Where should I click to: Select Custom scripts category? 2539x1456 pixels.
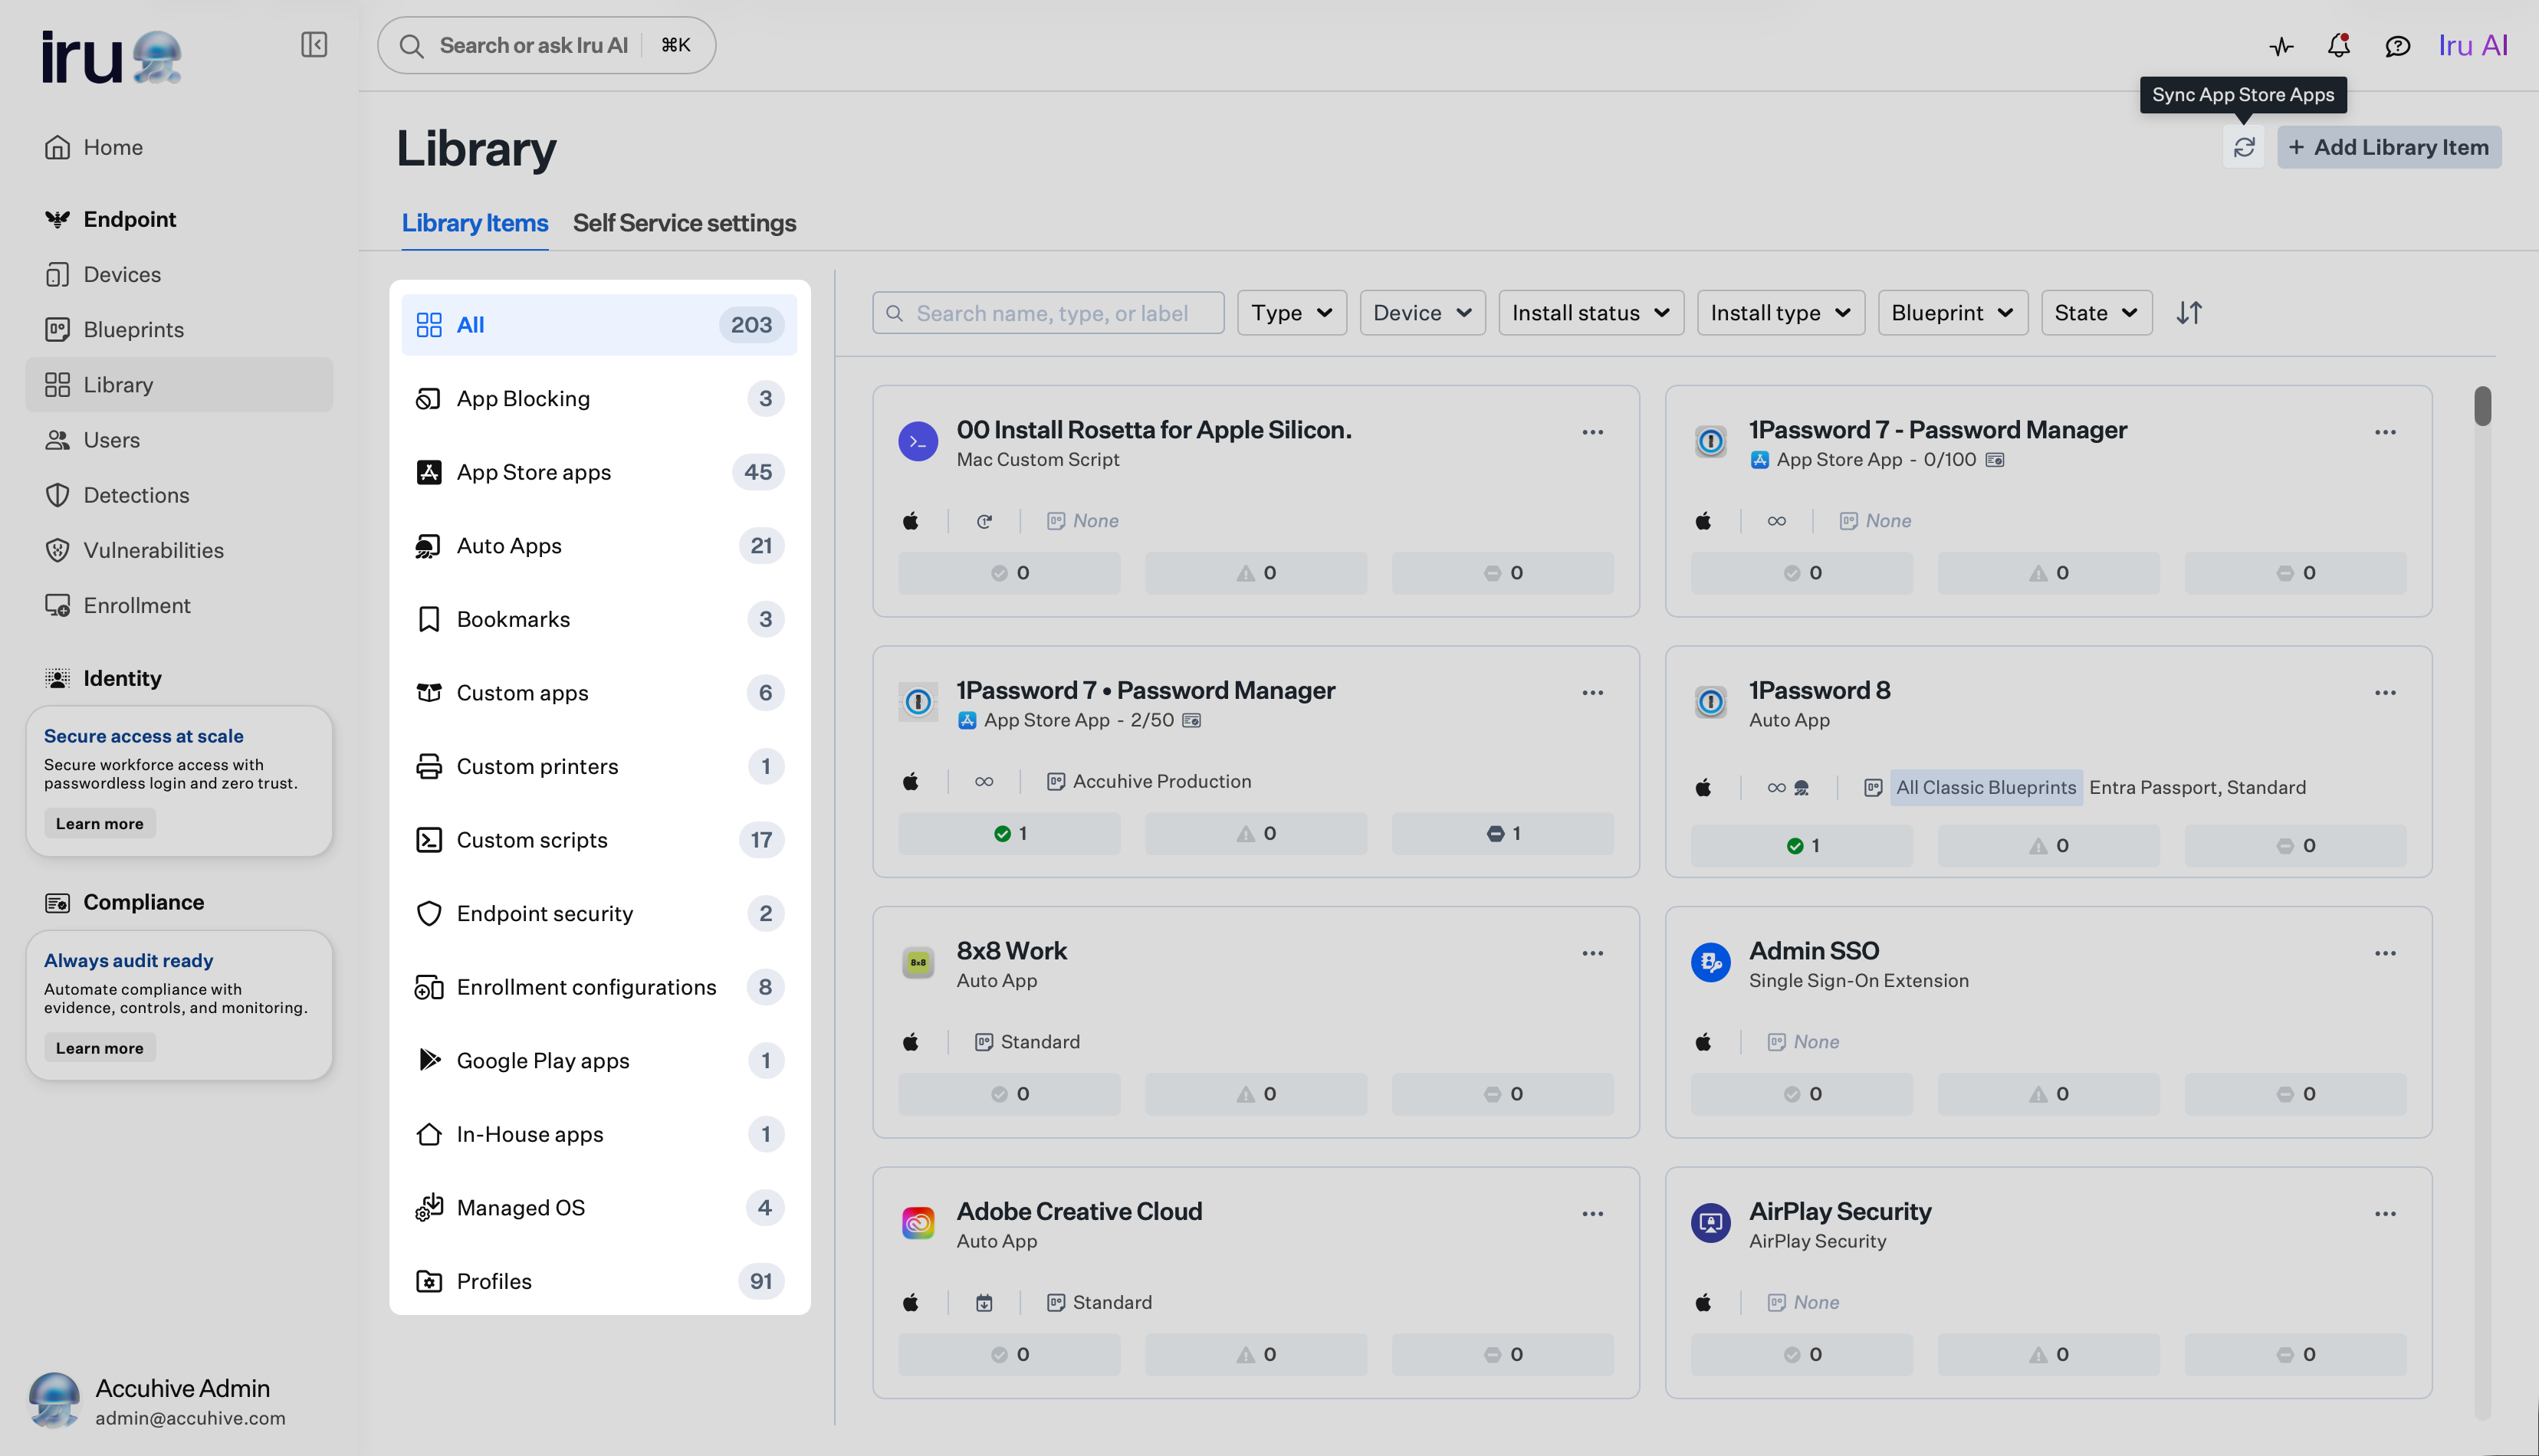(x=598, y=840)
